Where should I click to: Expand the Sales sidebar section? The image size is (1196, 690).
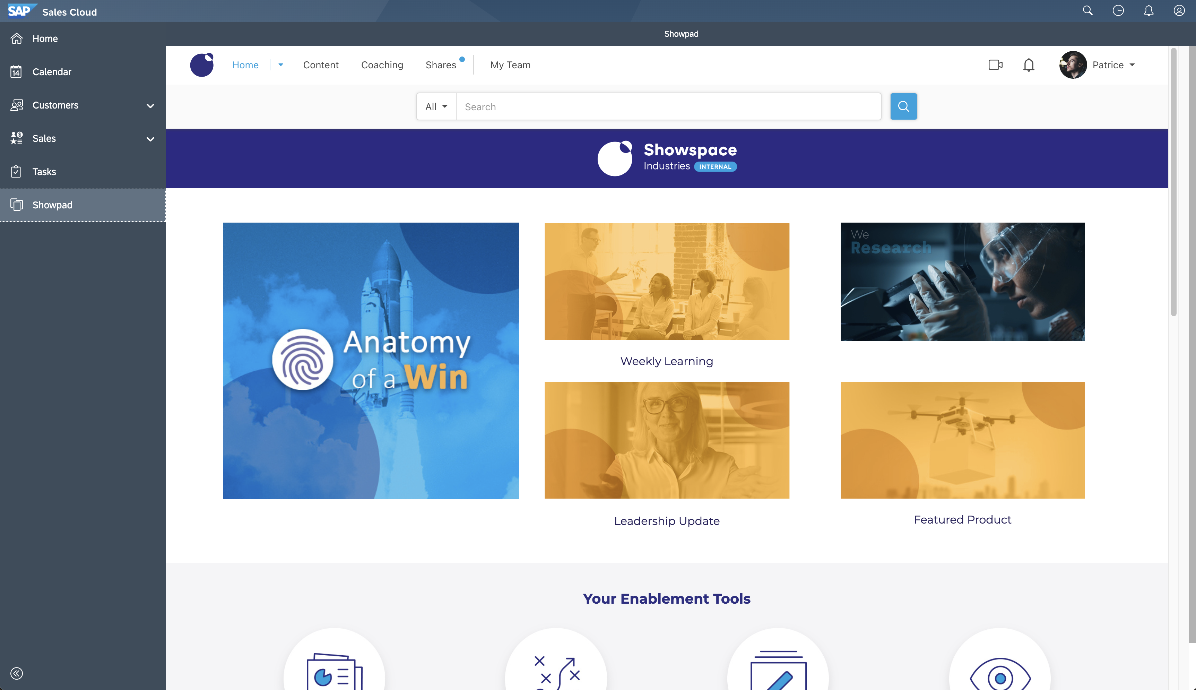pyautogui.click(x=150, y=139)
